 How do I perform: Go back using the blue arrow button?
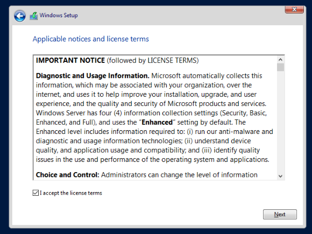point(20,16)
